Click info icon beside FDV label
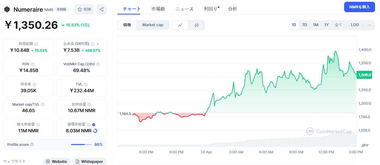 [33, 64]
